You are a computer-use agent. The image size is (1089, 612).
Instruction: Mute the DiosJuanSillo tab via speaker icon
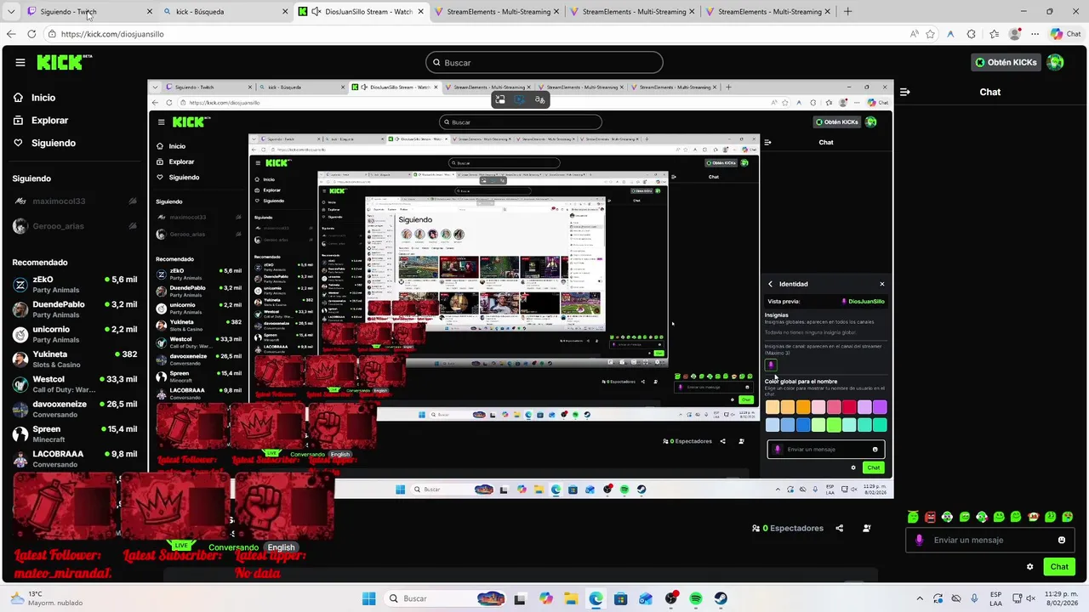click(x=316, y=12)
